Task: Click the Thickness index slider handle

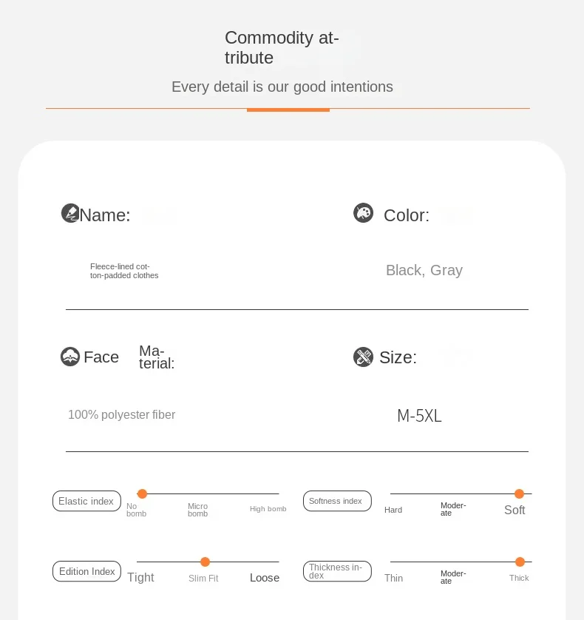Action: click(x=520, y=562)
